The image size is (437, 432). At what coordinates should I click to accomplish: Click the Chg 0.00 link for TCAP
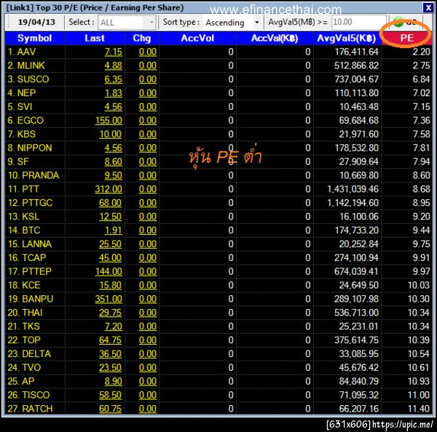[148, 257]
